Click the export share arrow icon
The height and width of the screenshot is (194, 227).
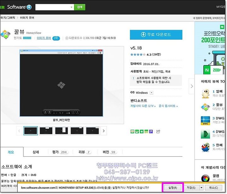pos(158,131)
